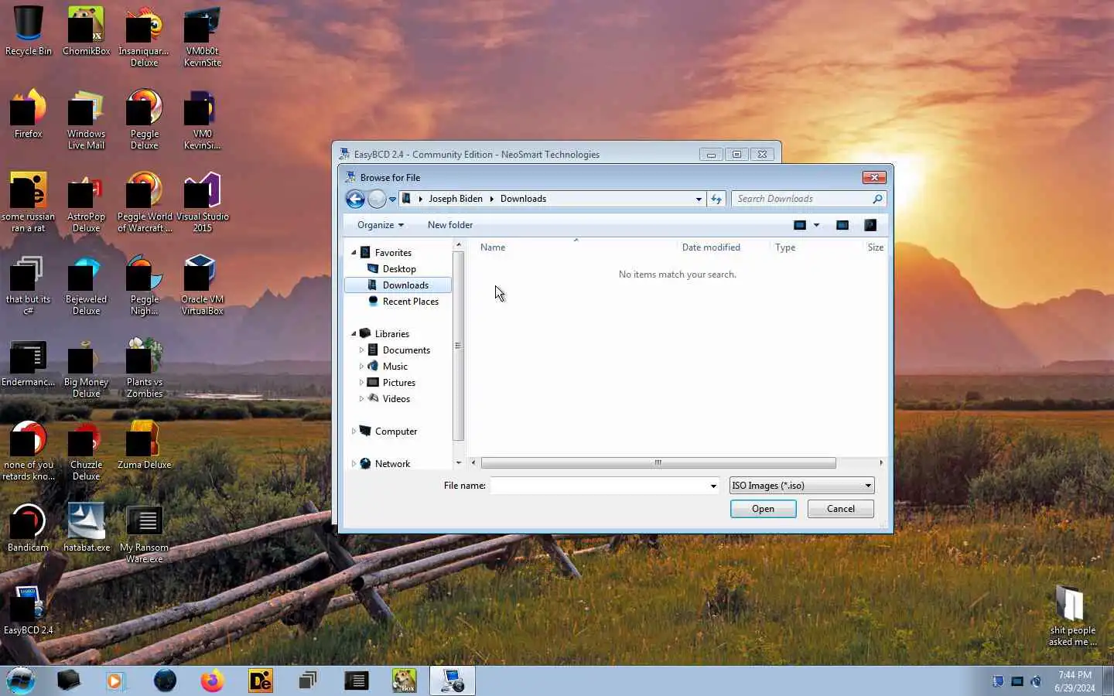Select the Chuzzle Deluxe desktop icon

click(x=86, y=450)
